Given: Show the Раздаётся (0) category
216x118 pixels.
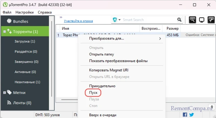Looking at the screenshot, I should pos(26,51).
